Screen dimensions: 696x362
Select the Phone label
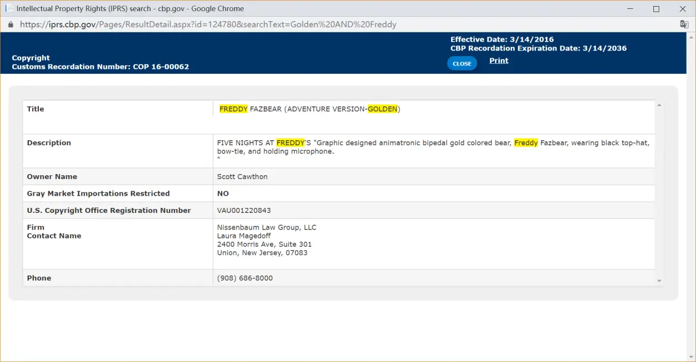39,278
